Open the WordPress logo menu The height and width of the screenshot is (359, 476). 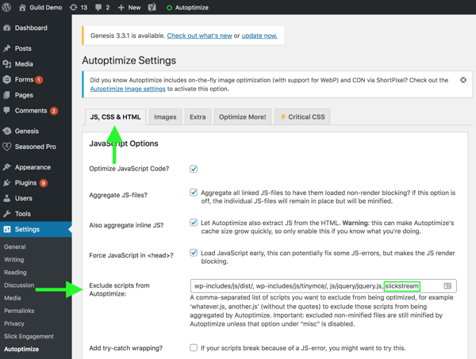coord(6,7)
